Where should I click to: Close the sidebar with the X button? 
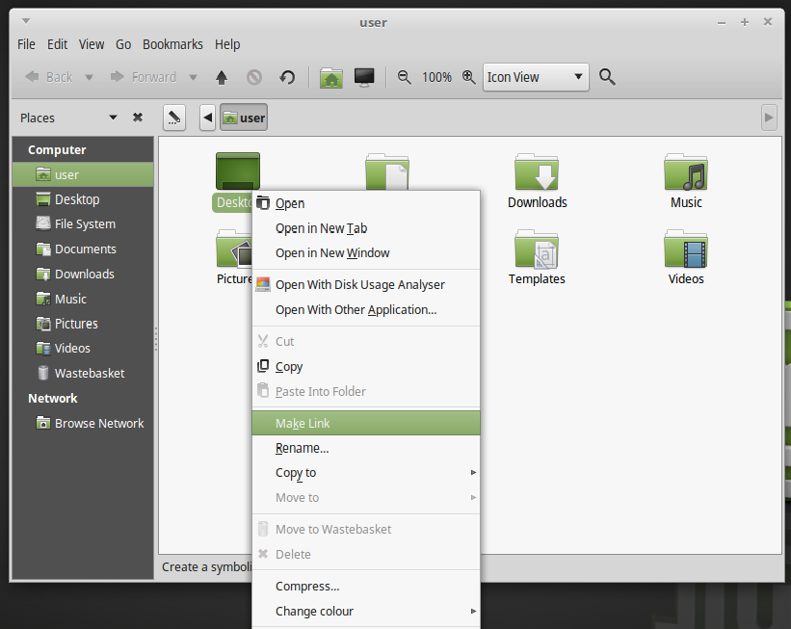pyautogui.click(x=137, y=117)
